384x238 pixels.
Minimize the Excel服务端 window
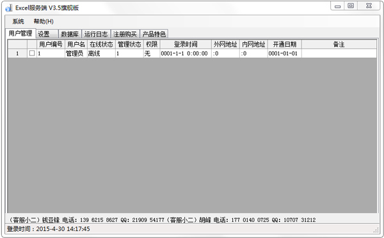(x=338, y=6)
